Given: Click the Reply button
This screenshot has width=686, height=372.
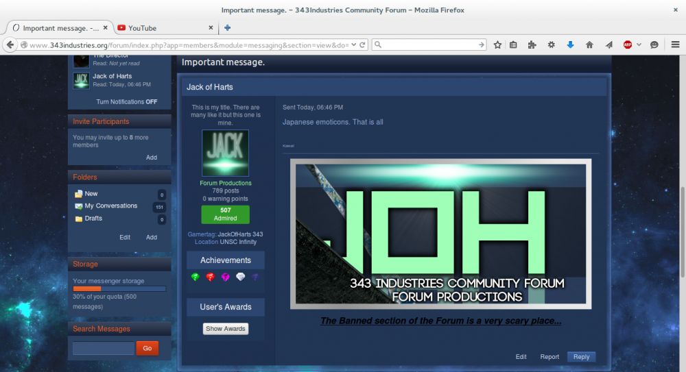Looking at the screenshot, I should [581, 357].
